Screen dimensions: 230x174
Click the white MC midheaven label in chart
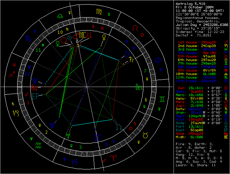82,35
